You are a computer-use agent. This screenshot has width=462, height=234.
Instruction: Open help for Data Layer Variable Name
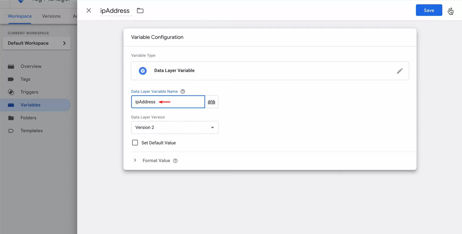point(183,91)
